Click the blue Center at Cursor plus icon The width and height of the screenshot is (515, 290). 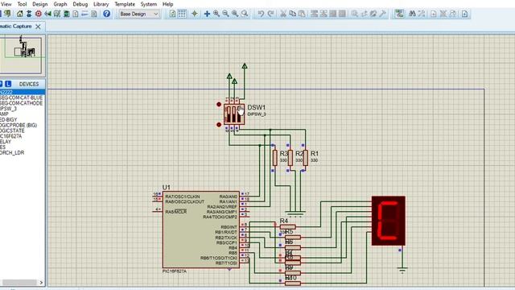pos(208,14)
